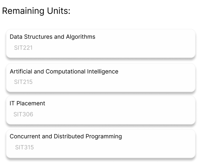Click the 'Data Structures and Algorithms' title text
Screen dimensions: 200x162
(x=52, y=37)
